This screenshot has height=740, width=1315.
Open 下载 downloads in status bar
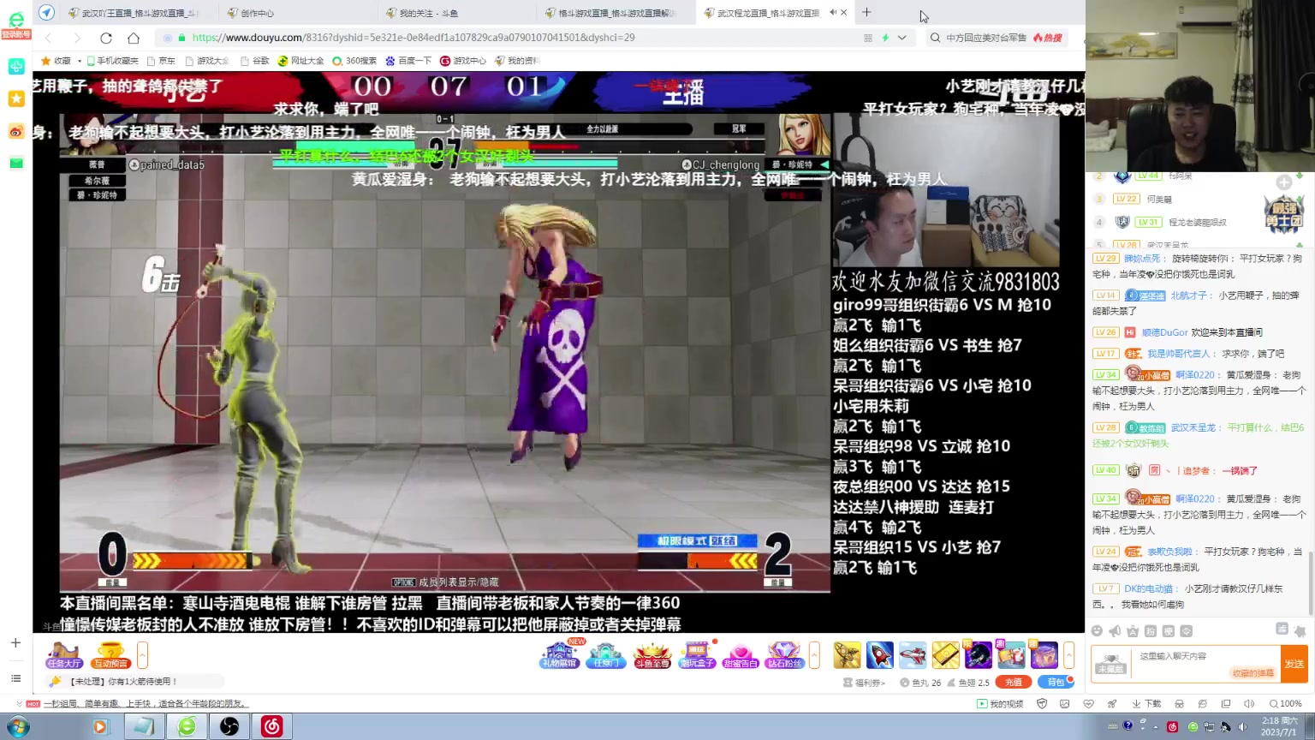click(x=1146, y=704)
